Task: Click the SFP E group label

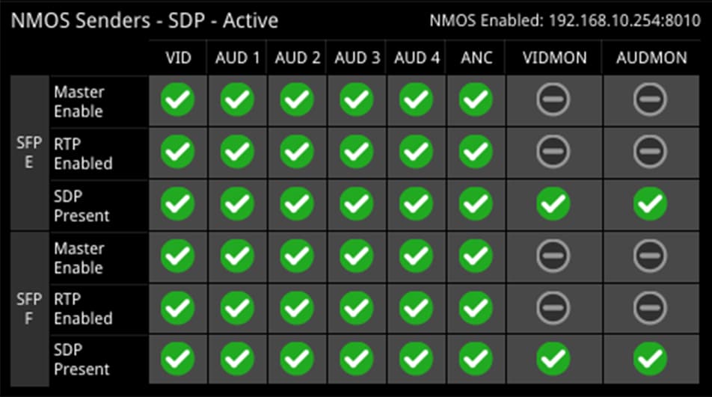Action: 29,153
